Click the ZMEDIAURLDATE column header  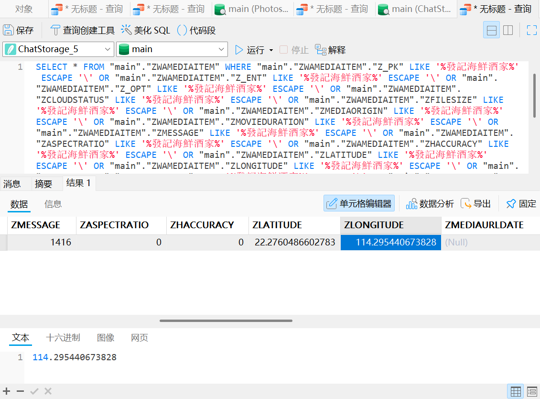coord(490,225)
